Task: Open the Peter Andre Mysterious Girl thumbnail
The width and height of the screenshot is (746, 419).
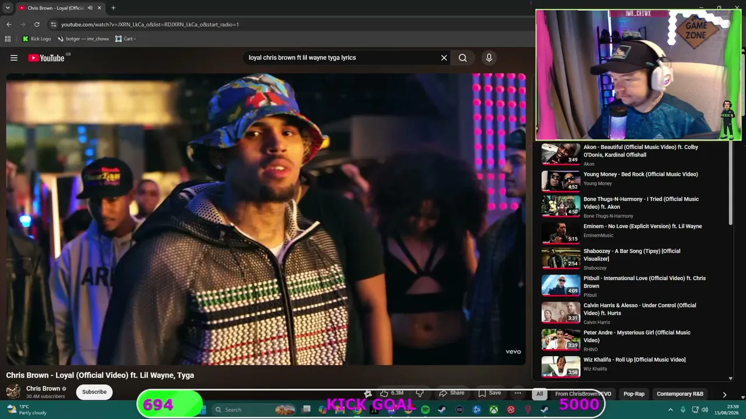Action: coord(561,340)
